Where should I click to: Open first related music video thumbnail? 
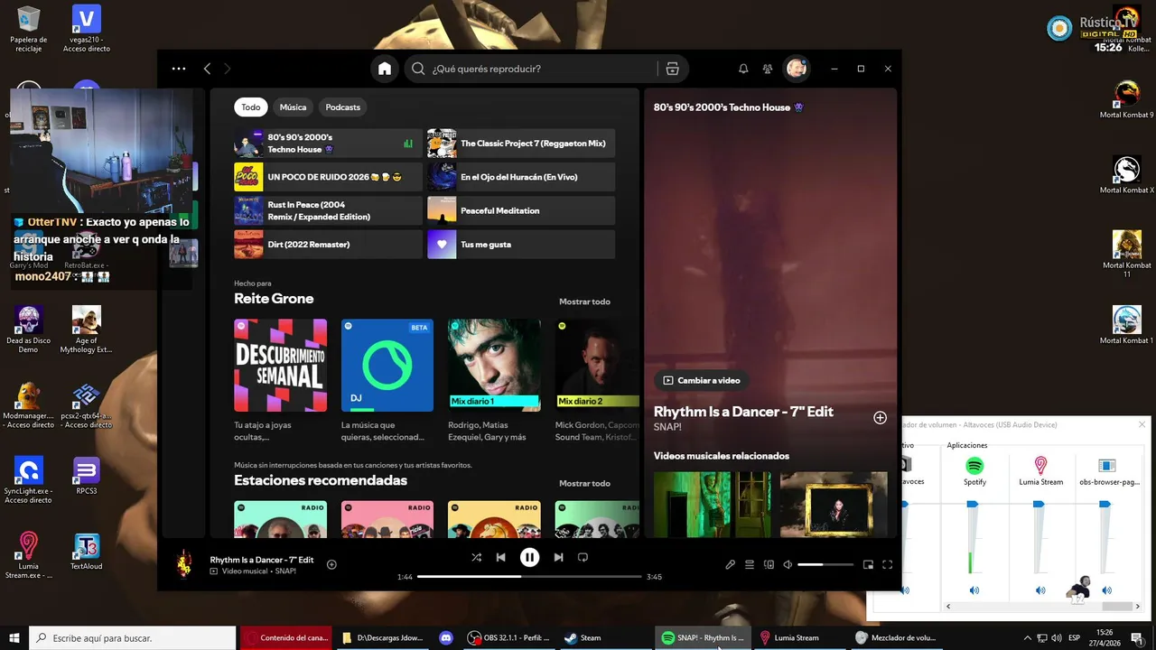point(713,504)
